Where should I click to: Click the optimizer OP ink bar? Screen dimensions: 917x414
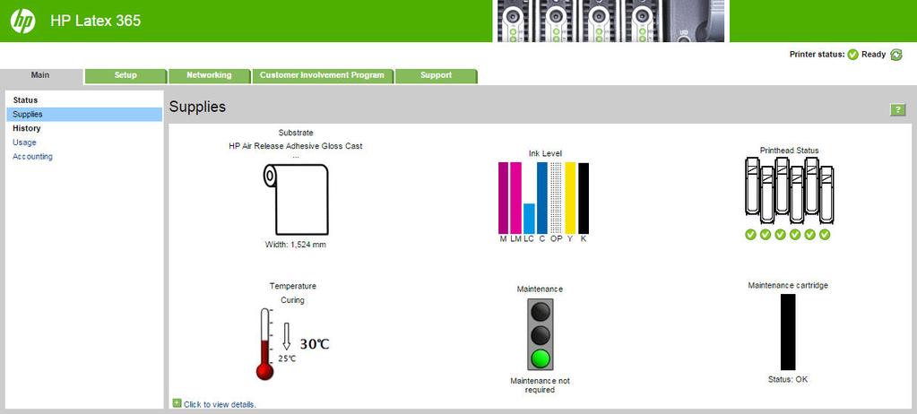coord(556,198)
